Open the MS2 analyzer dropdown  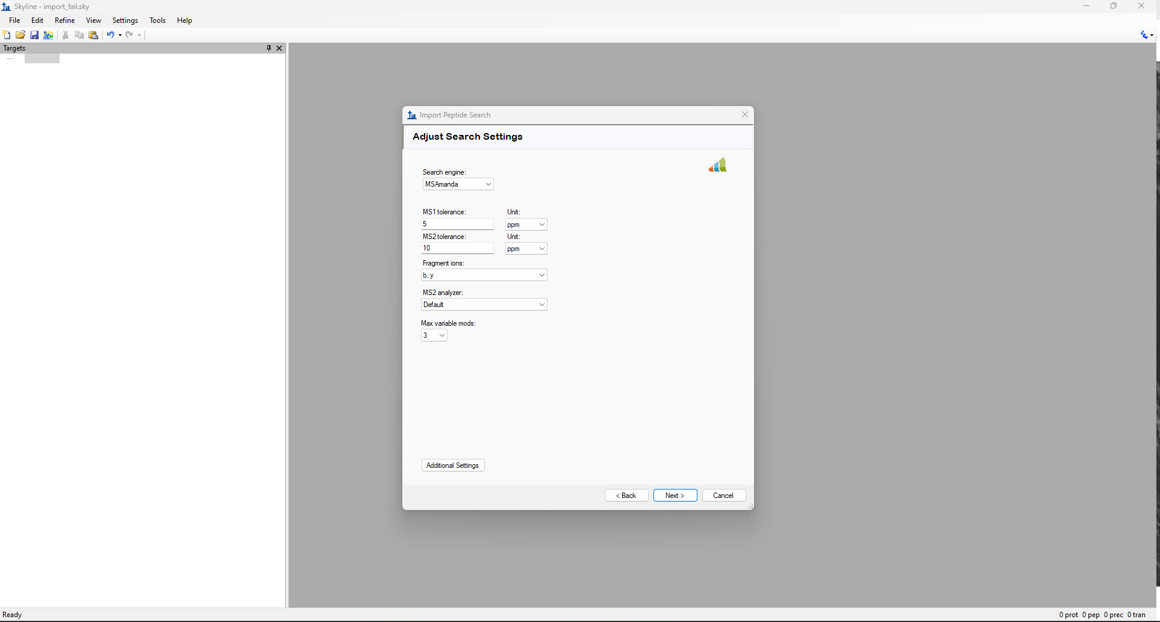click(484, 305)
